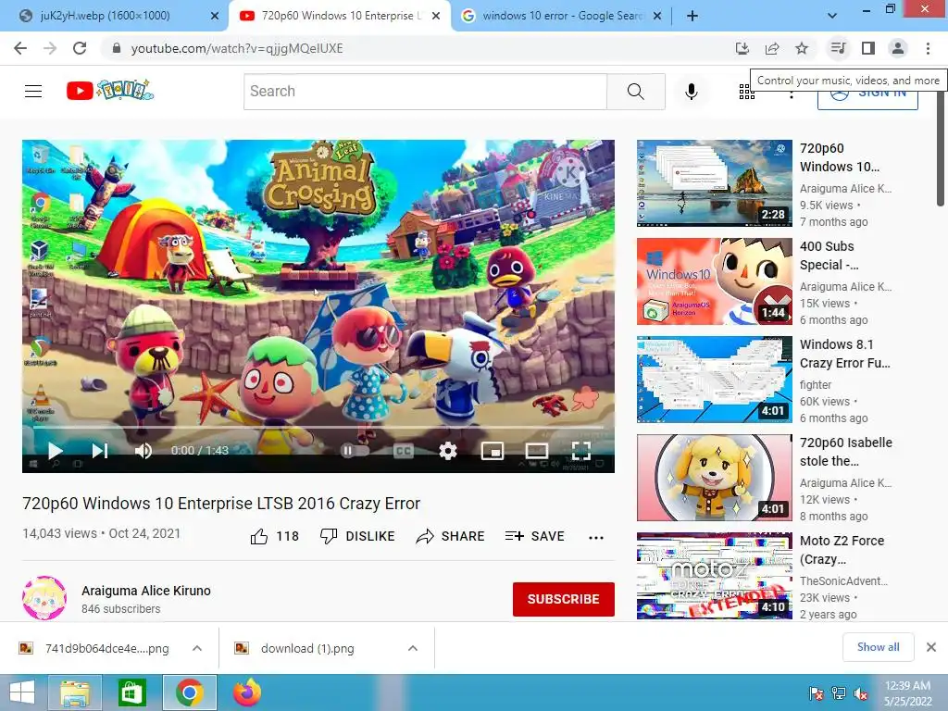Viewport: 948px width, 711px height.
Task: Close the downloads bar
Action: [x=931, y=647]
